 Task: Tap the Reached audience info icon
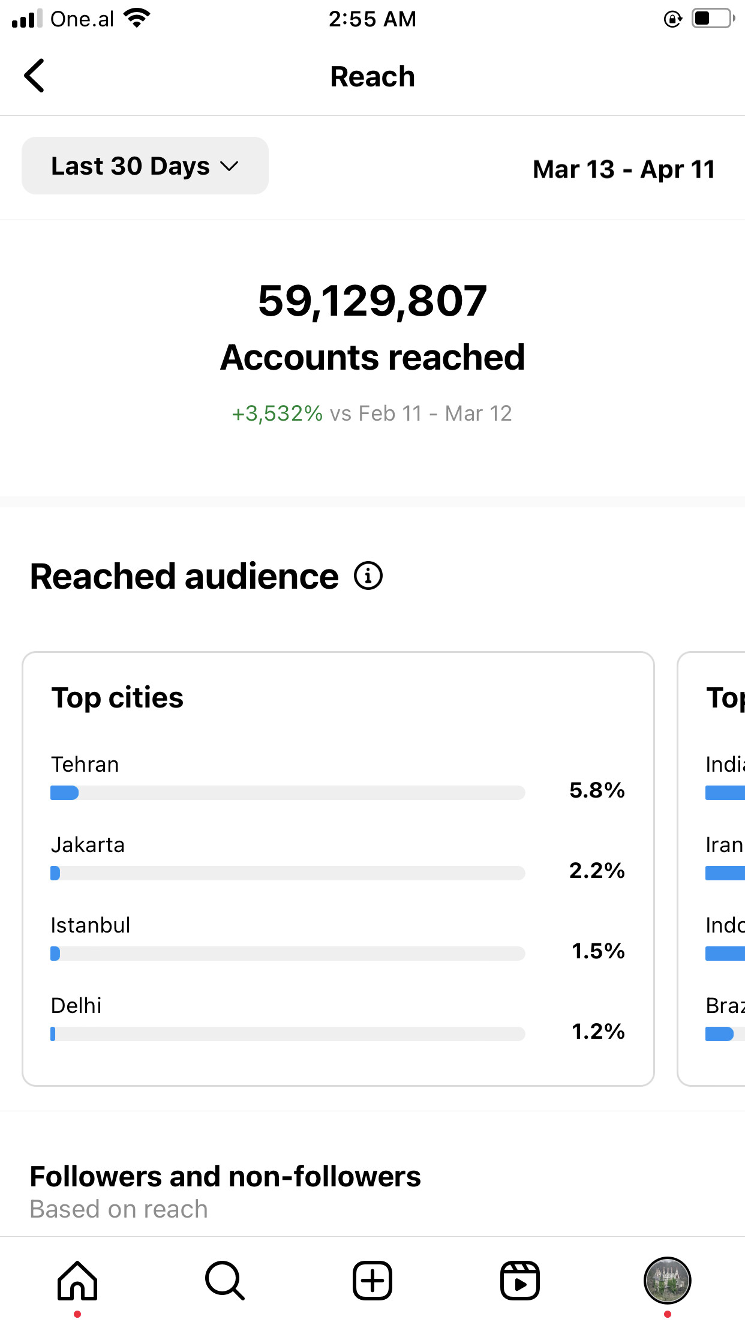(368, 576)
